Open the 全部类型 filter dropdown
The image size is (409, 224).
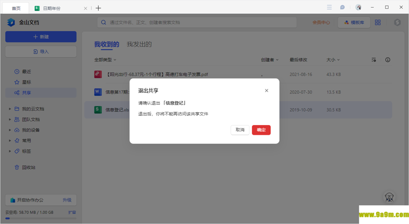[105, 60]
